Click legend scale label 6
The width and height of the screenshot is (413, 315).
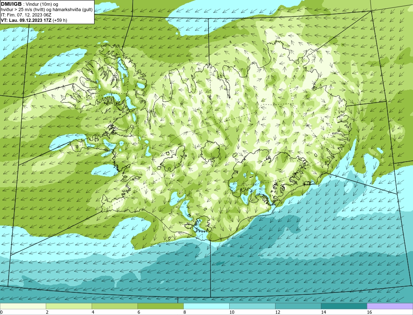(x=139, y=312)
